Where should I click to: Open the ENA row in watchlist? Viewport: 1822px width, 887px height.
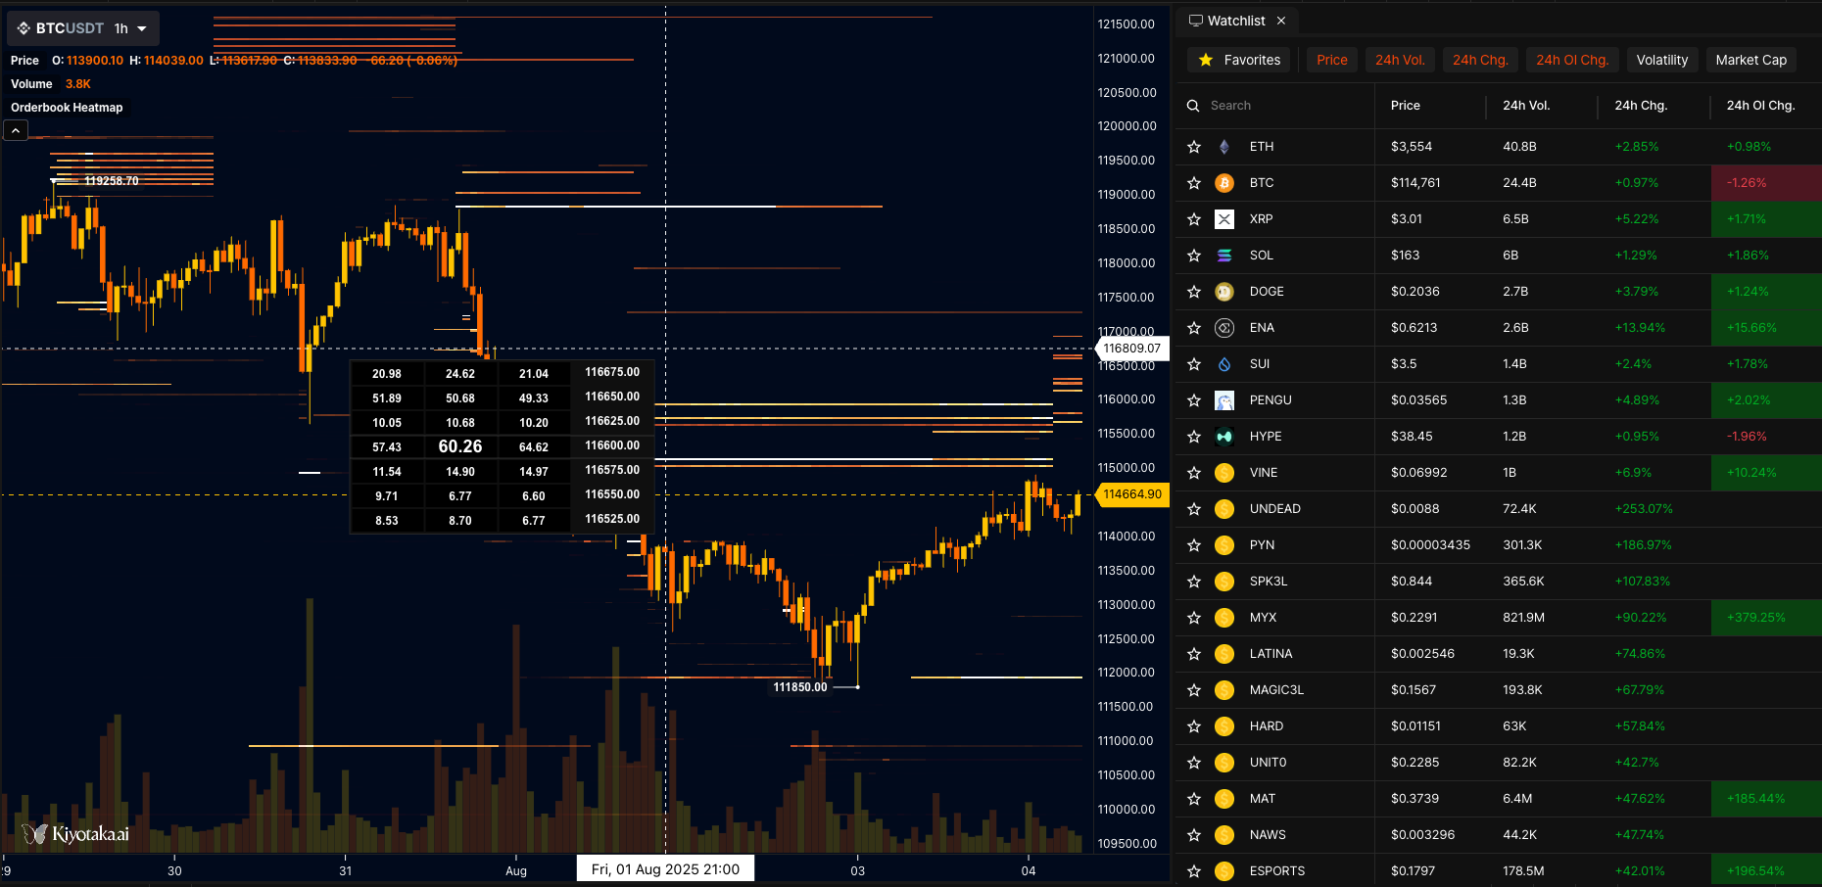(x=1262, y=328)
